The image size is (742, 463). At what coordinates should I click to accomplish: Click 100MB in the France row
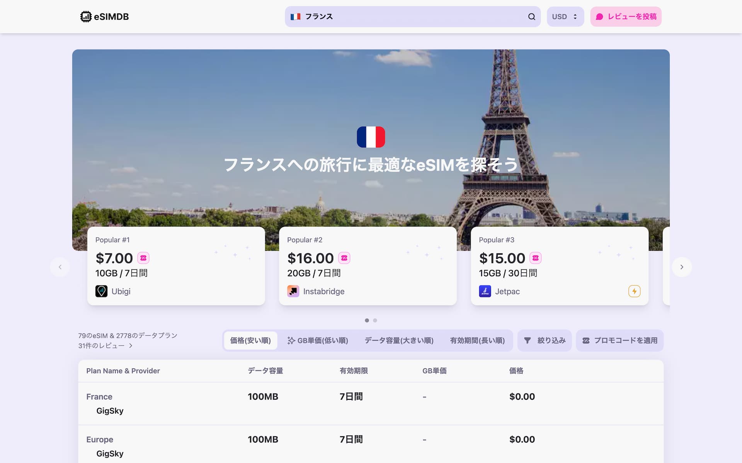pyautogui.click(x=263, y=397)
